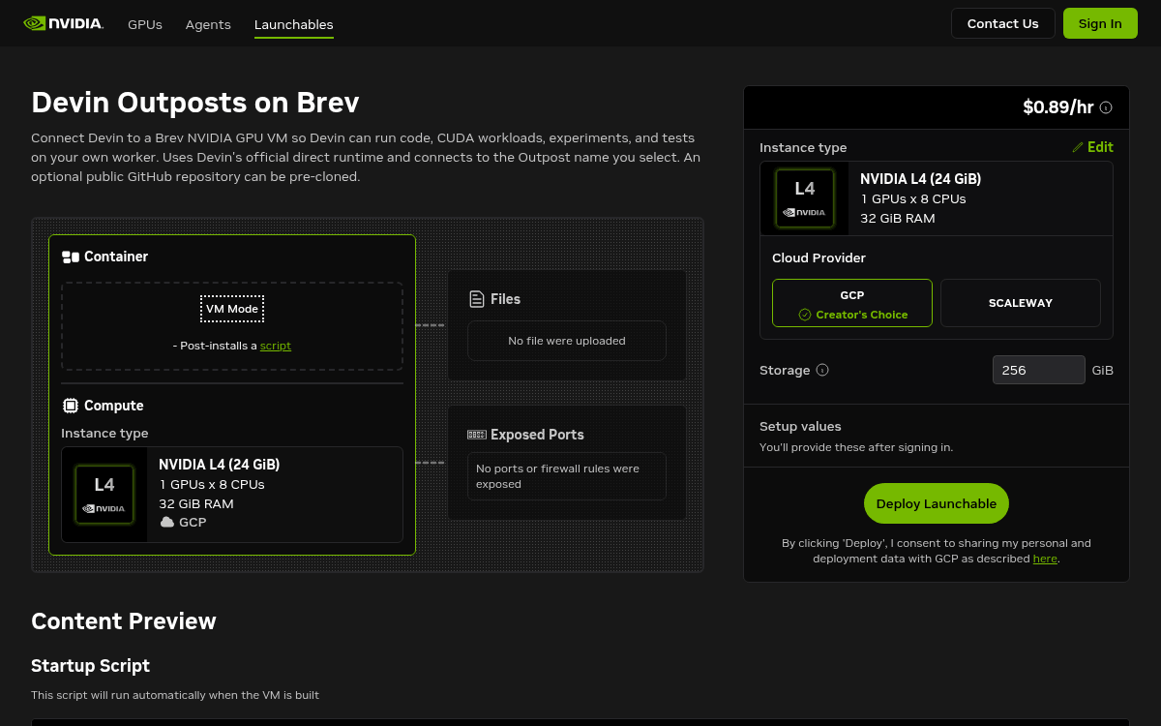Click the Creator's Choice checkmark icon
This screenshot has height=726, width=1161.
(805, 315)
